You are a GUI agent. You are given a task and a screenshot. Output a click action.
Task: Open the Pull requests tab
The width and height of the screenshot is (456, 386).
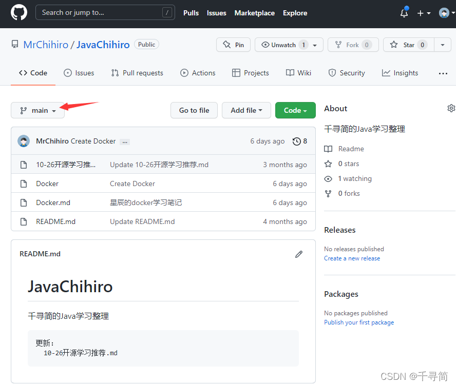click(137, 73)
